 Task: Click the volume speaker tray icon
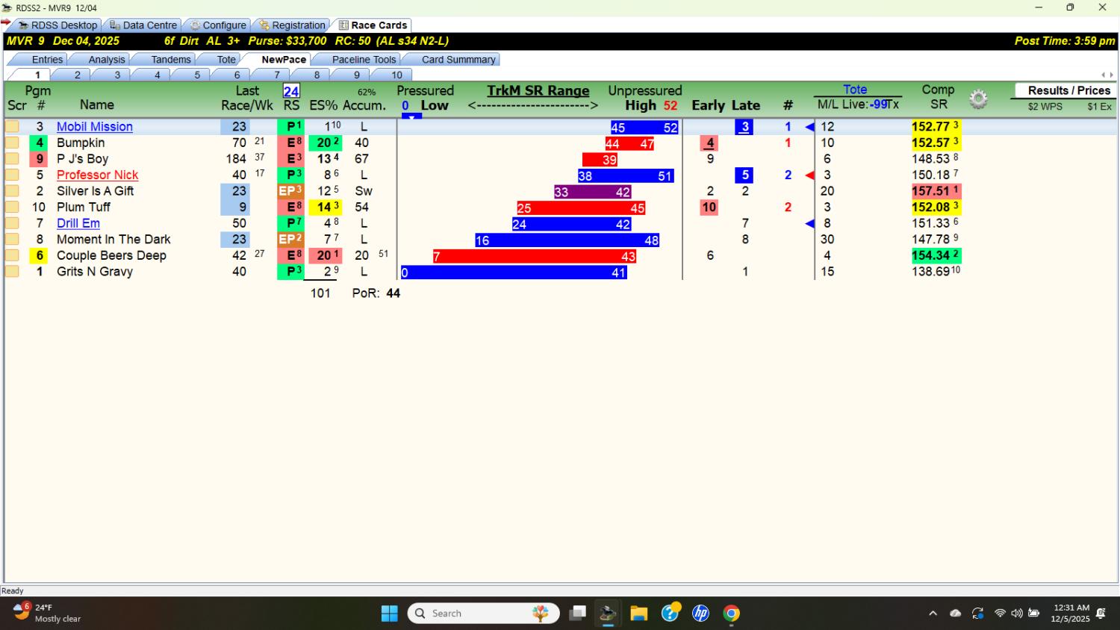coord(1016,614)
